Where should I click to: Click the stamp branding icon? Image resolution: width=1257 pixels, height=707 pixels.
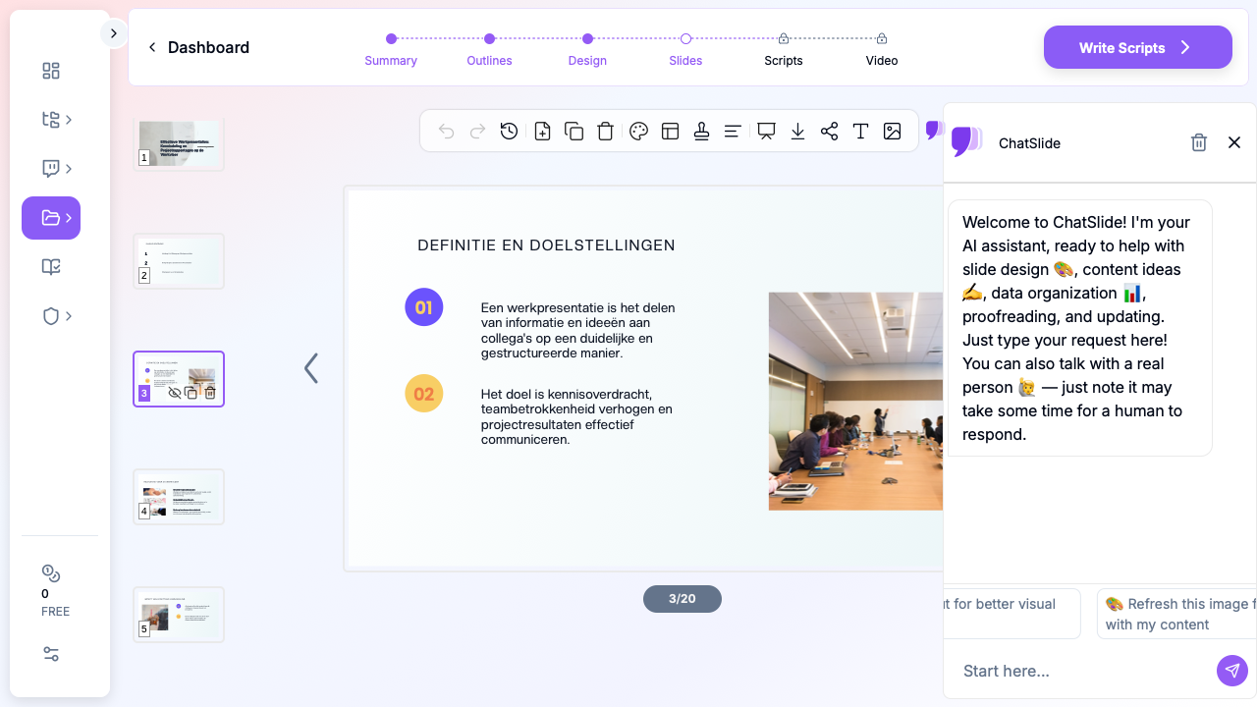701,132
